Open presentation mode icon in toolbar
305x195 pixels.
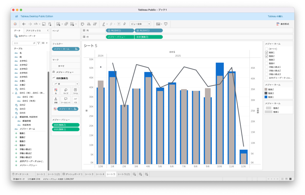click(166, 24)
